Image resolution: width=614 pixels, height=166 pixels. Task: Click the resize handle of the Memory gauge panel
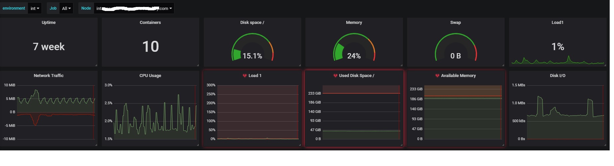tap(401, 65)
